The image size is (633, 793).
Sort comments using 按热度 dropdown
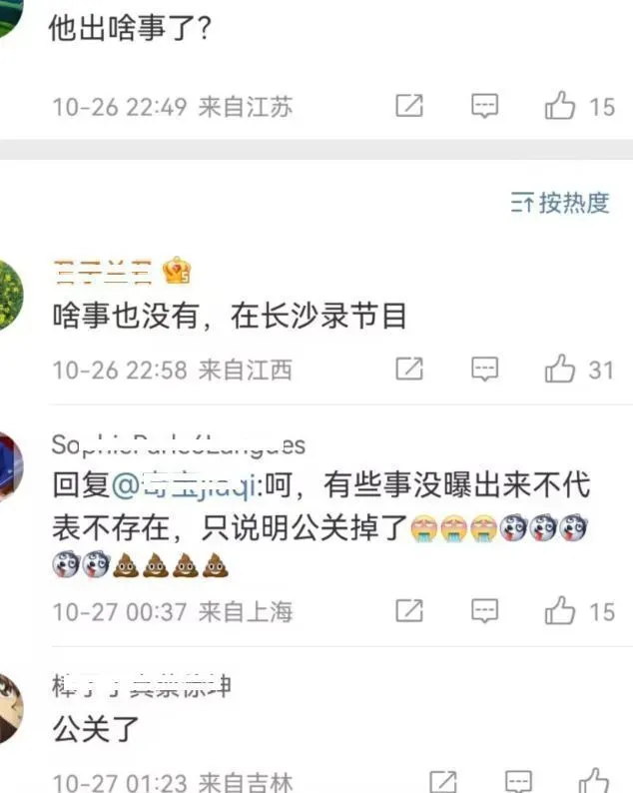pyautogui.click(x=560, y=203)
